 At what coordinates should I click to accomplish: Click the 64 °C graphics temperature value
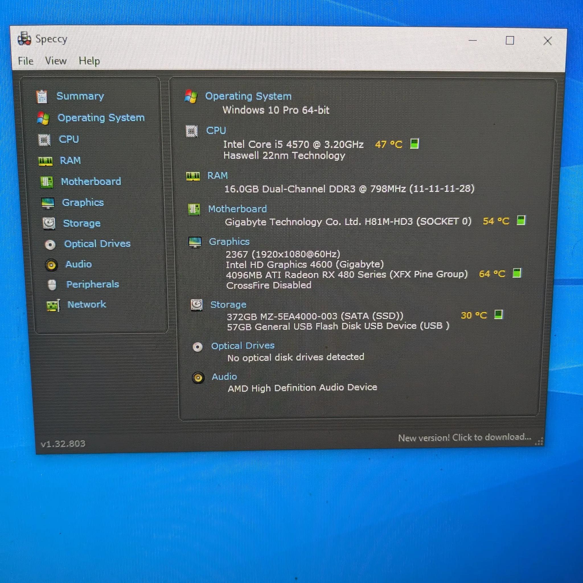click(492, 274)
